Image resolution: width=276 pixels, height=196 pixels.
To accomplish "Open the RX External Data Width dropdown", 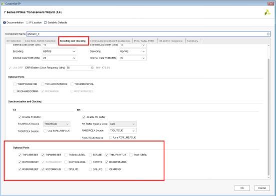I will 133,45.
